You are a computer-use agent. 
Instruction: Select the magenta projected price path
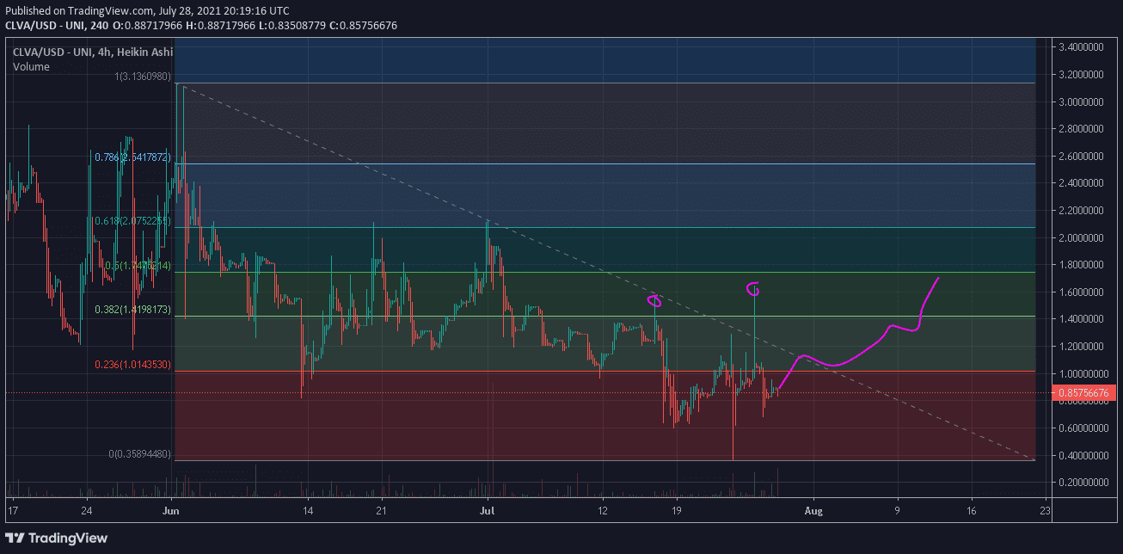click(860, 354)
